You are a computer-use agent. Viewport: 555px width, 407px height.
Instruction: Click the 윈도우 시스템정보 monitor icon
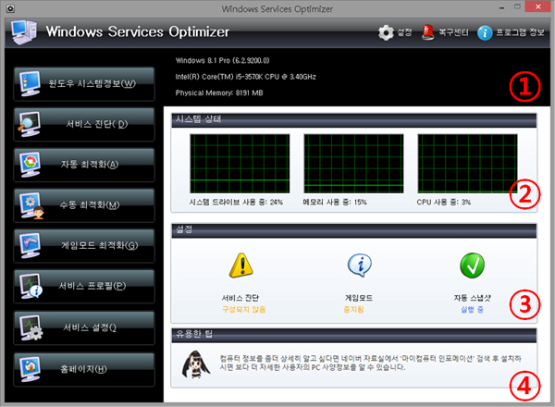(x=30, y=83)
